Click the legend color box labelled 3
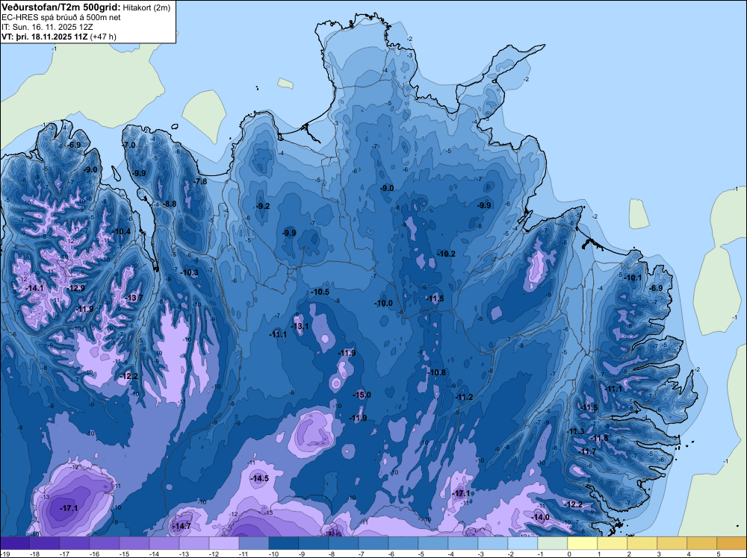This screenshot has height=558, width=747. click(x=672, y=543)
